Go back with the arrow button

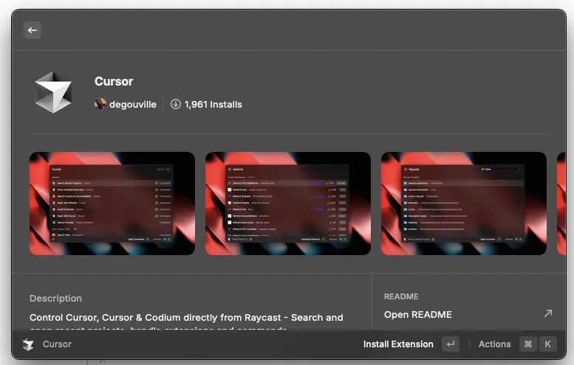[x=33, y=30]
